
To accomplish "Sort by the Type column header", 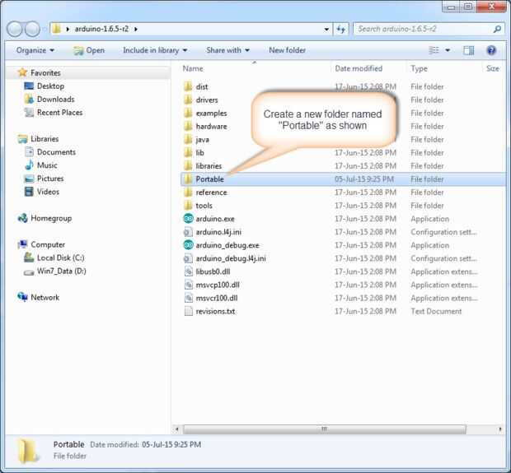I will [419, 68].
